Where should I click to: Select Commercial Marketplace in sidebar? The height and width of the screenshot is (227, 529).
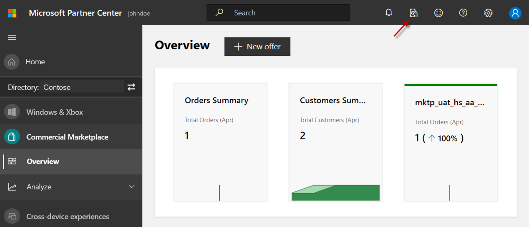coord(71,137)
